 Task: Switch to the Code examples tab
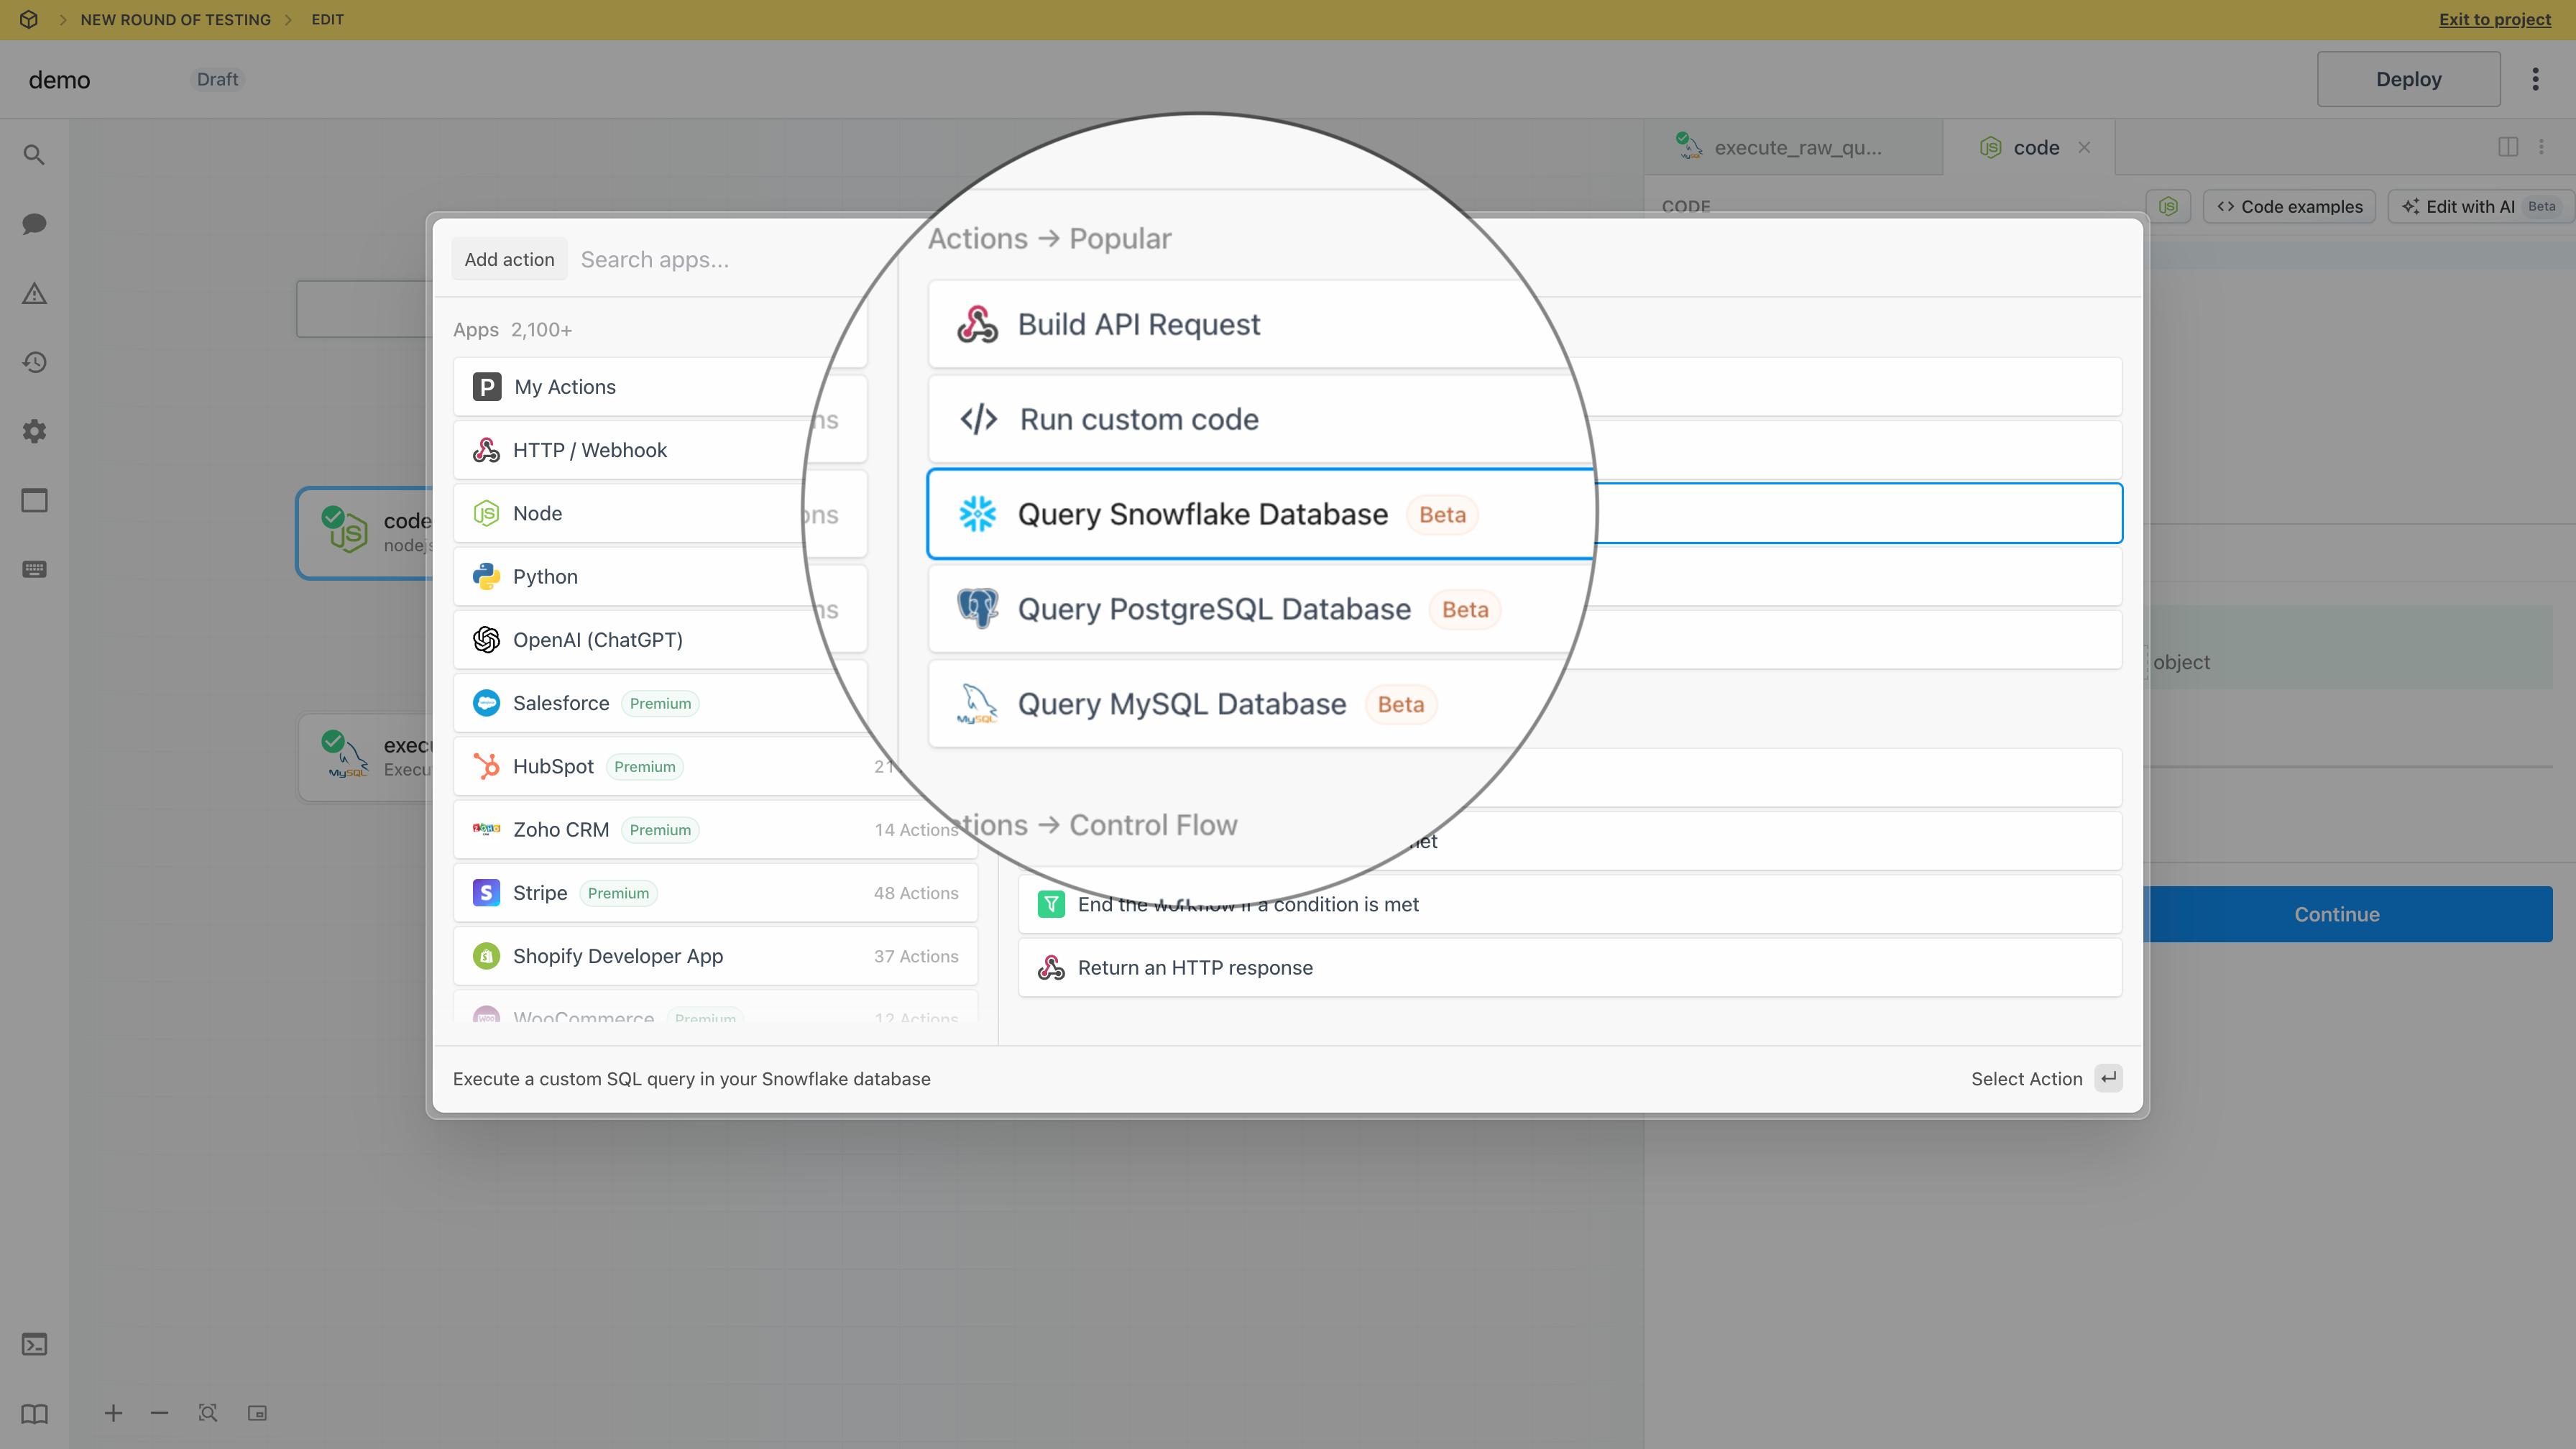point(2289,207)
